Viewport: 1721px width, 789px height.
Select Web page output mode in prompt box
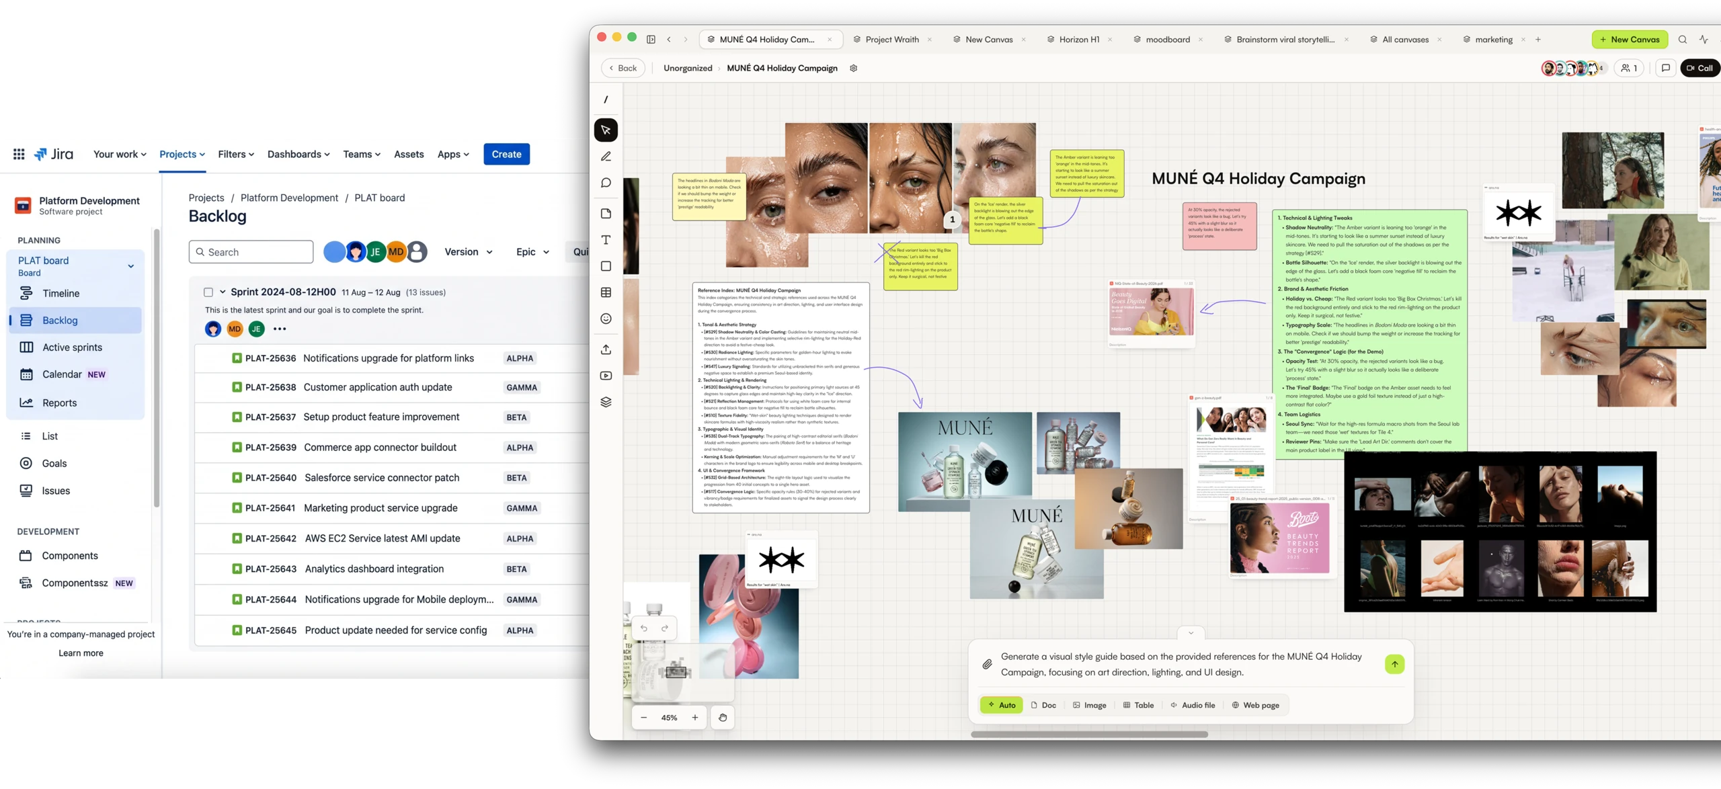(1255, 705)
